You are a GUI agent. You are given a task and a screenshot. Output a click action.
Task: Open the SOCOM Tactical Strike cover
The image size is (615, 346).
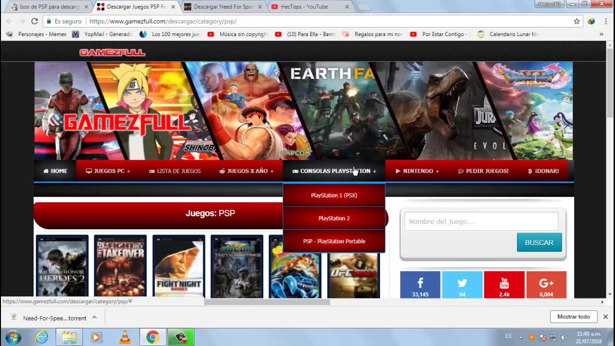pyautogui.click(x=237, y=267)
